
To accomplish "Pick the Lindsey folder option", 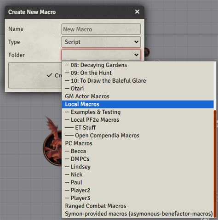I will [x=138, y=167].
